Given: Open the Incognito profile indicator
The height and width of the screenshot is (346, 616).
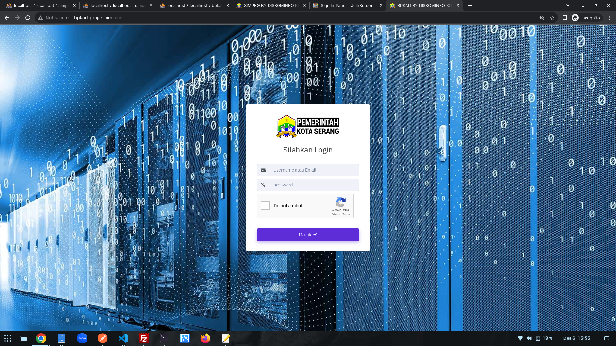Looking at the screenshot, I should tap(586, 18).
